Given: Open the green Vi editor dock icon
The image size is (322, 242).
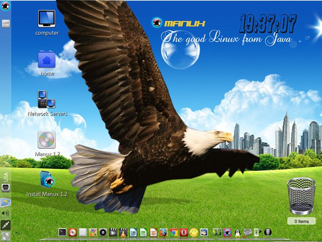Looking at the screenshot, I should tap(217, 233).
